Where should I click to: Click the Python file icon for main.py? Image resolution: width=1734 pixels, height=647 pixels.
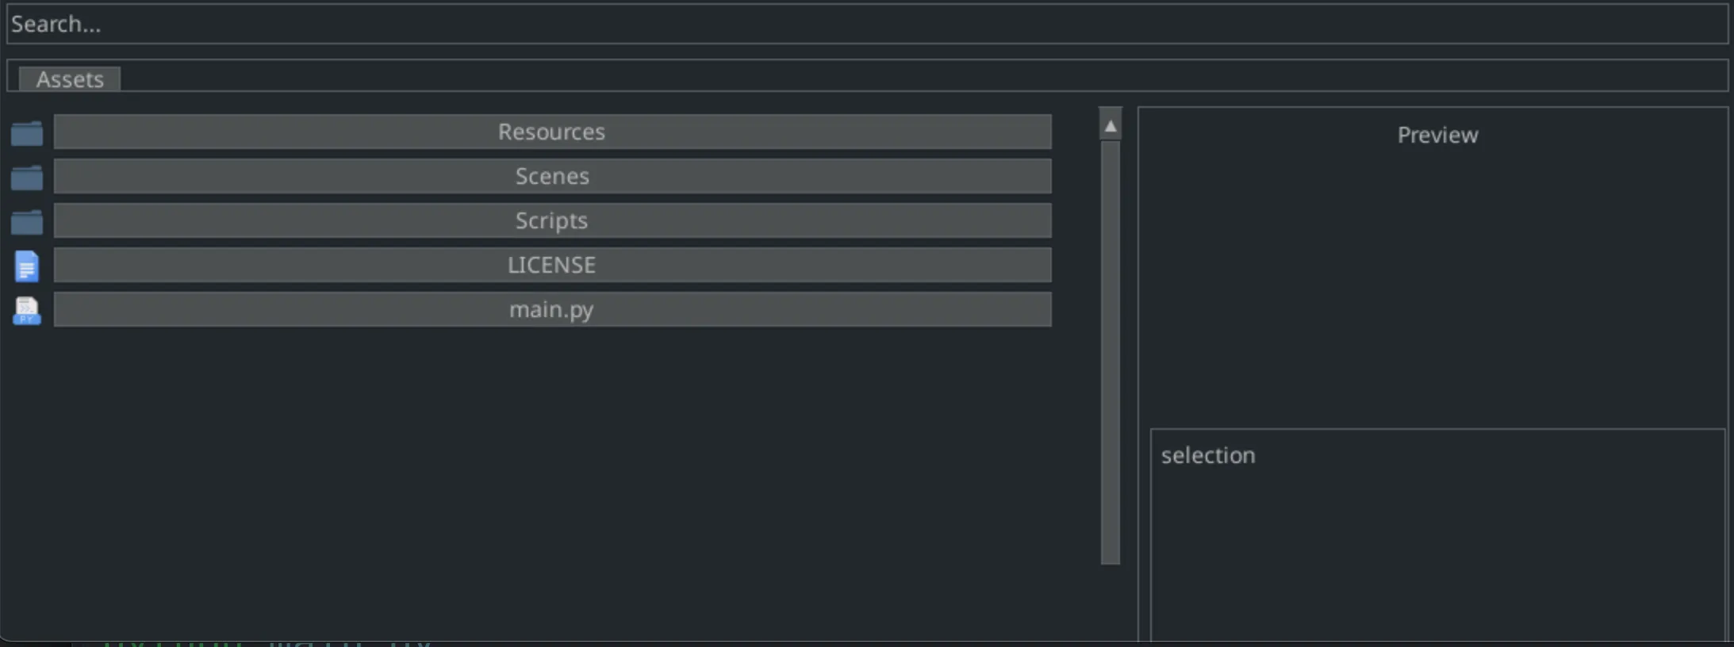[27, 310]
